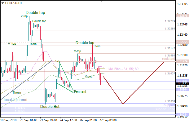The height and width of the screenshot is (124, 189).
Task: Click the 'Pennant' pattern label
Action: [80, 91]
